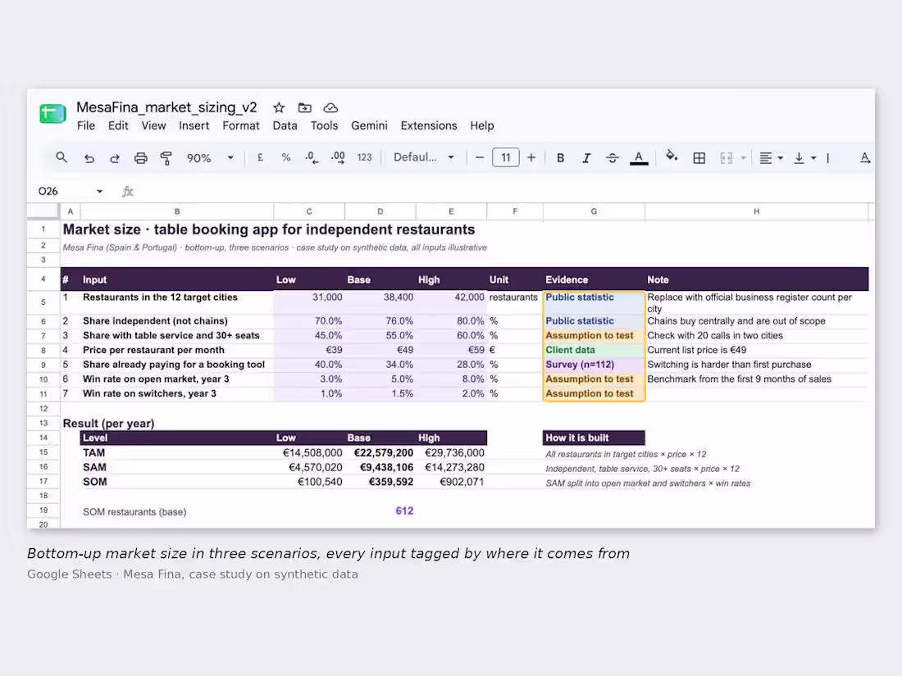Select column H header
This screenshot has width=902, height=676.
pyautogui.click(x=757, y=211)
